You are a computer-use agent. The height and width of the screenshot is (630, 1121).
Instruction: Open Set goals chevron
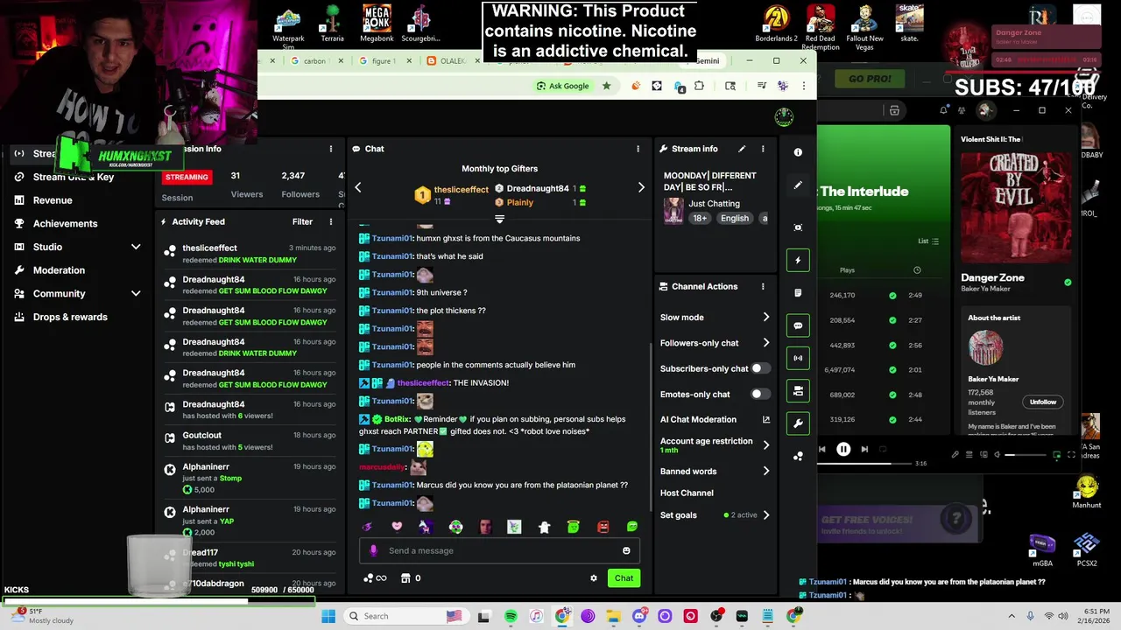tap(766, 514)
